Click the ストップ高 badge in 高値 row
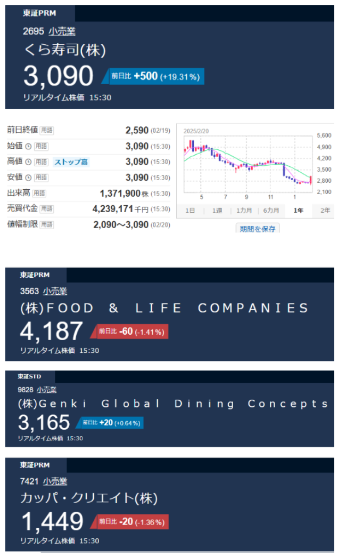338x556 pixels. (x=70, y=162)
